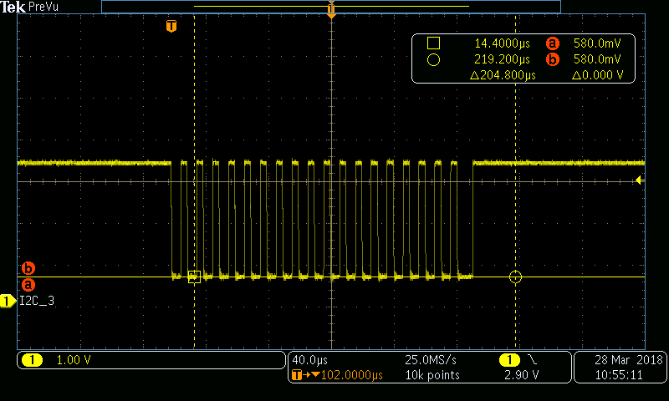Click the Tek logo

click(13, 7)
